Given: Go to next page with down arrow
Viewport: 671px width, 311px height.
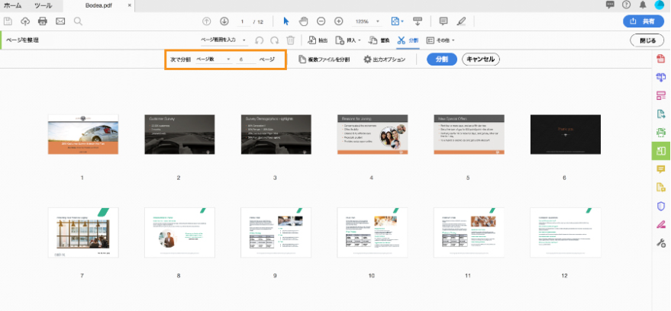Looking at the screenshot, I should [224, 21].
